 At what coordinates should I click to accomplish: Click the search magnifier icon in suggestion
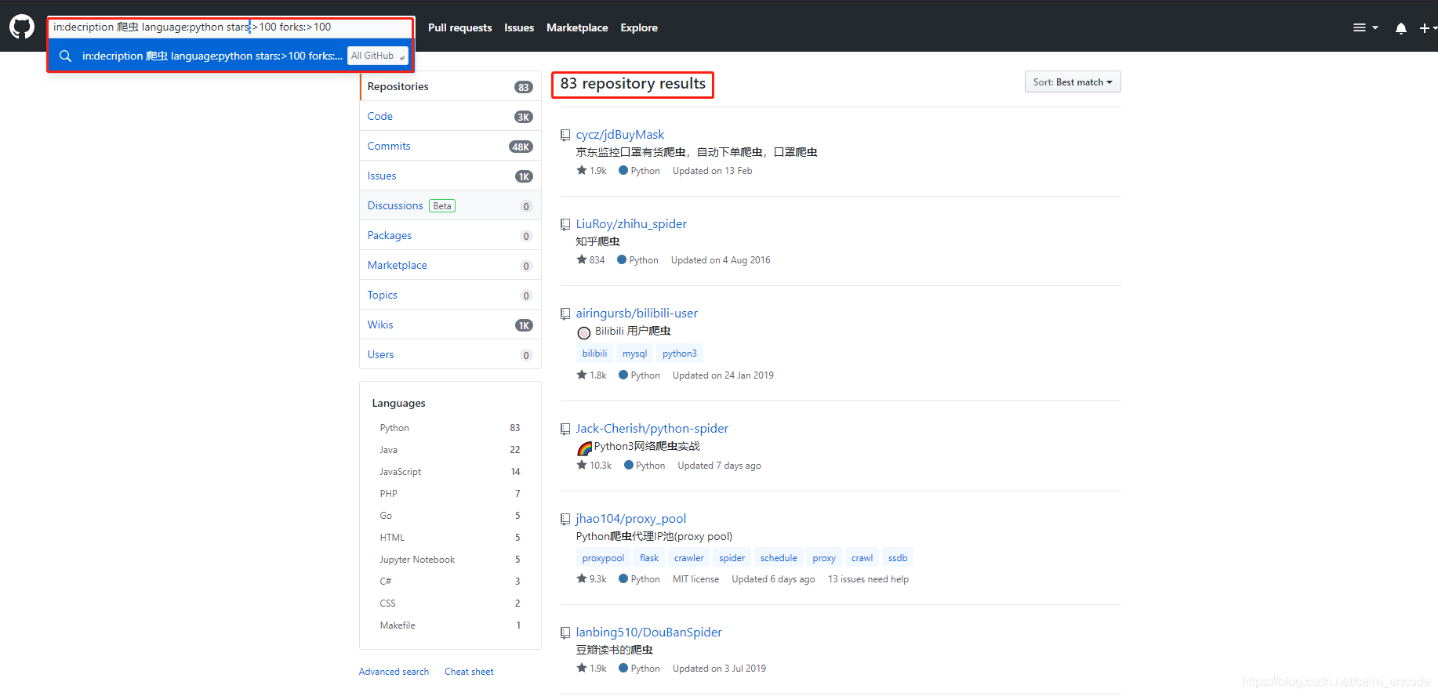click(65, 56)
